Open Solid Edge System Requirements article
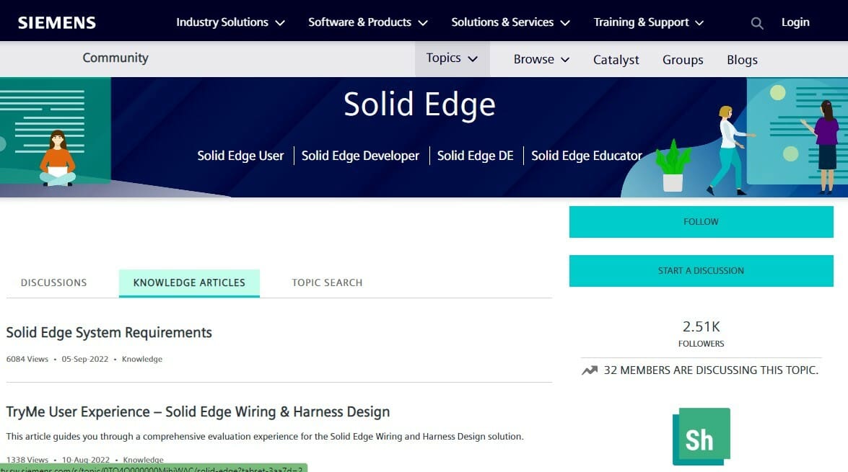The image size is (848, 472). [109, 332]
